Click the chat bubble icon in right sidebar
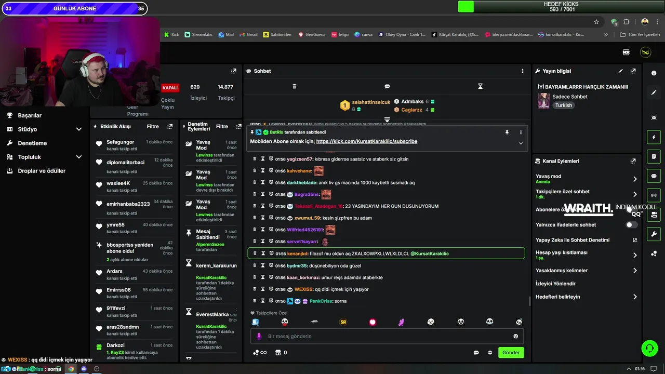665x374 pixels. pyautogui.click(x=654, y=176)
